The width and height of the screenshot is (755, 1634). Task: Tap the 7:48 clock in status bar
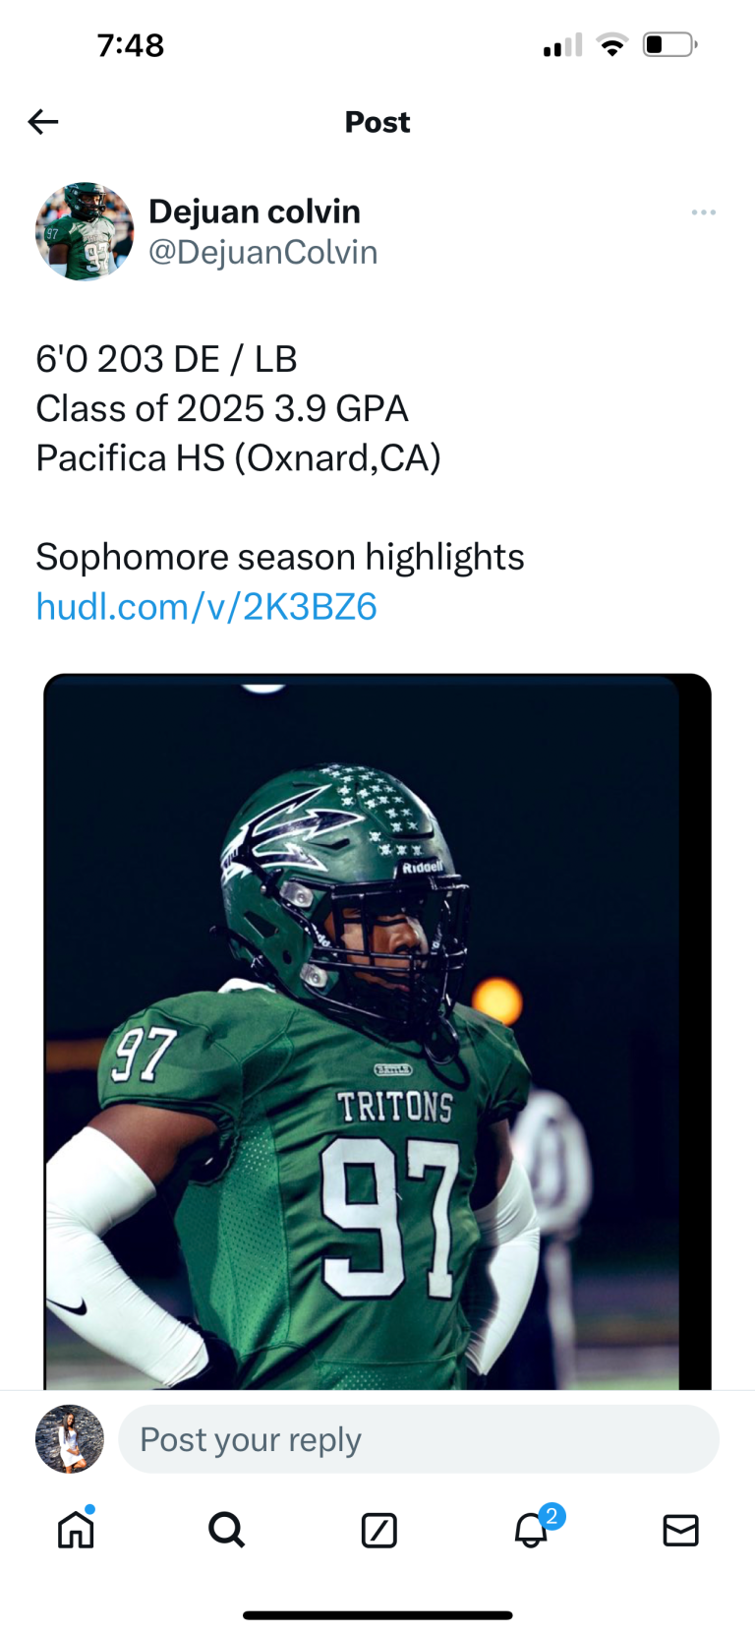click(x=131, y=45)
